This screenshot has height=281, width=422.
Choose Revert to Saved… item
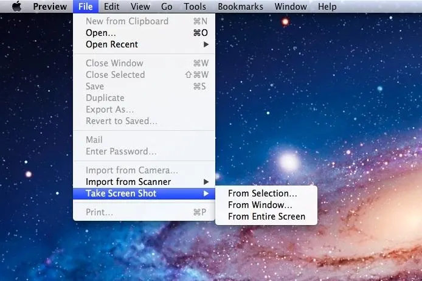[144, 121]
